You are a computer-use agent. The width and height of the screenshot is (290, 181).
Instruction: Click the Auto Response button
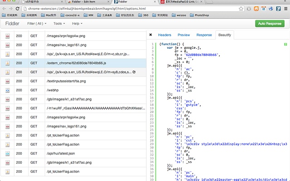(270, 23)
